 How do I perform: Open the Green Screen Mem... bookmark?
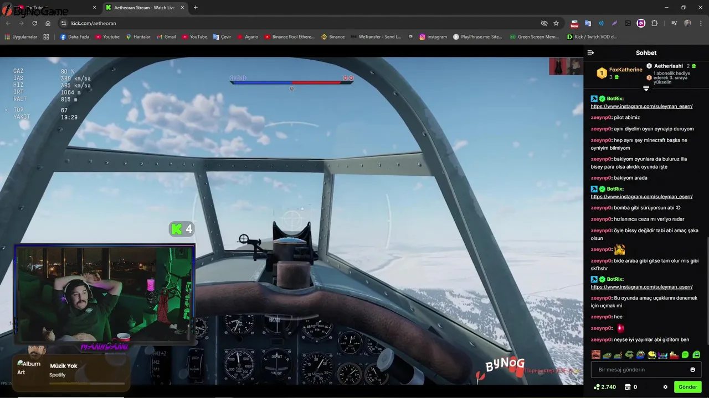[x=534, y=37]
